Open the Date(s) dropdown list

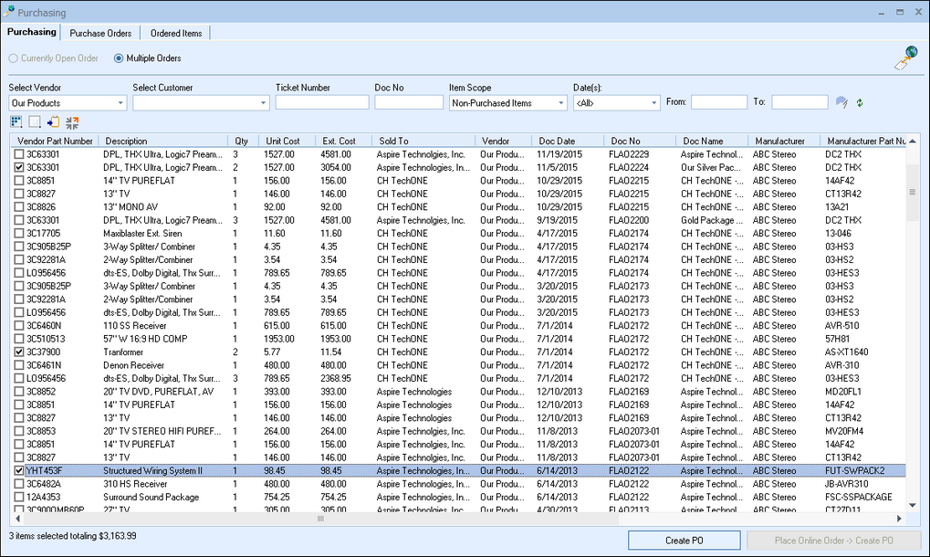(x=653, y=103)
